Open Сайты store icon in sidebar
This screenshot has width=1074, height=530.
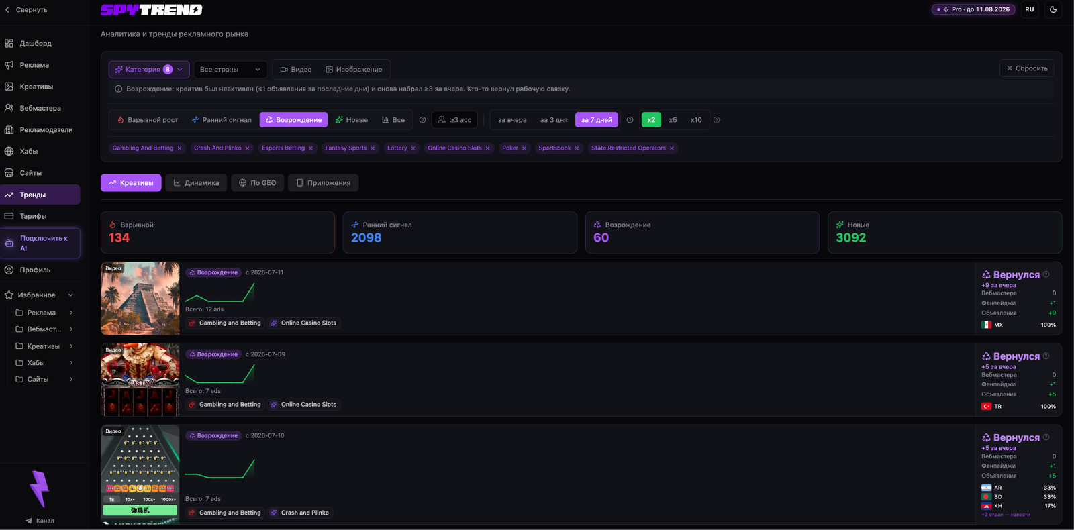point(9,173)
